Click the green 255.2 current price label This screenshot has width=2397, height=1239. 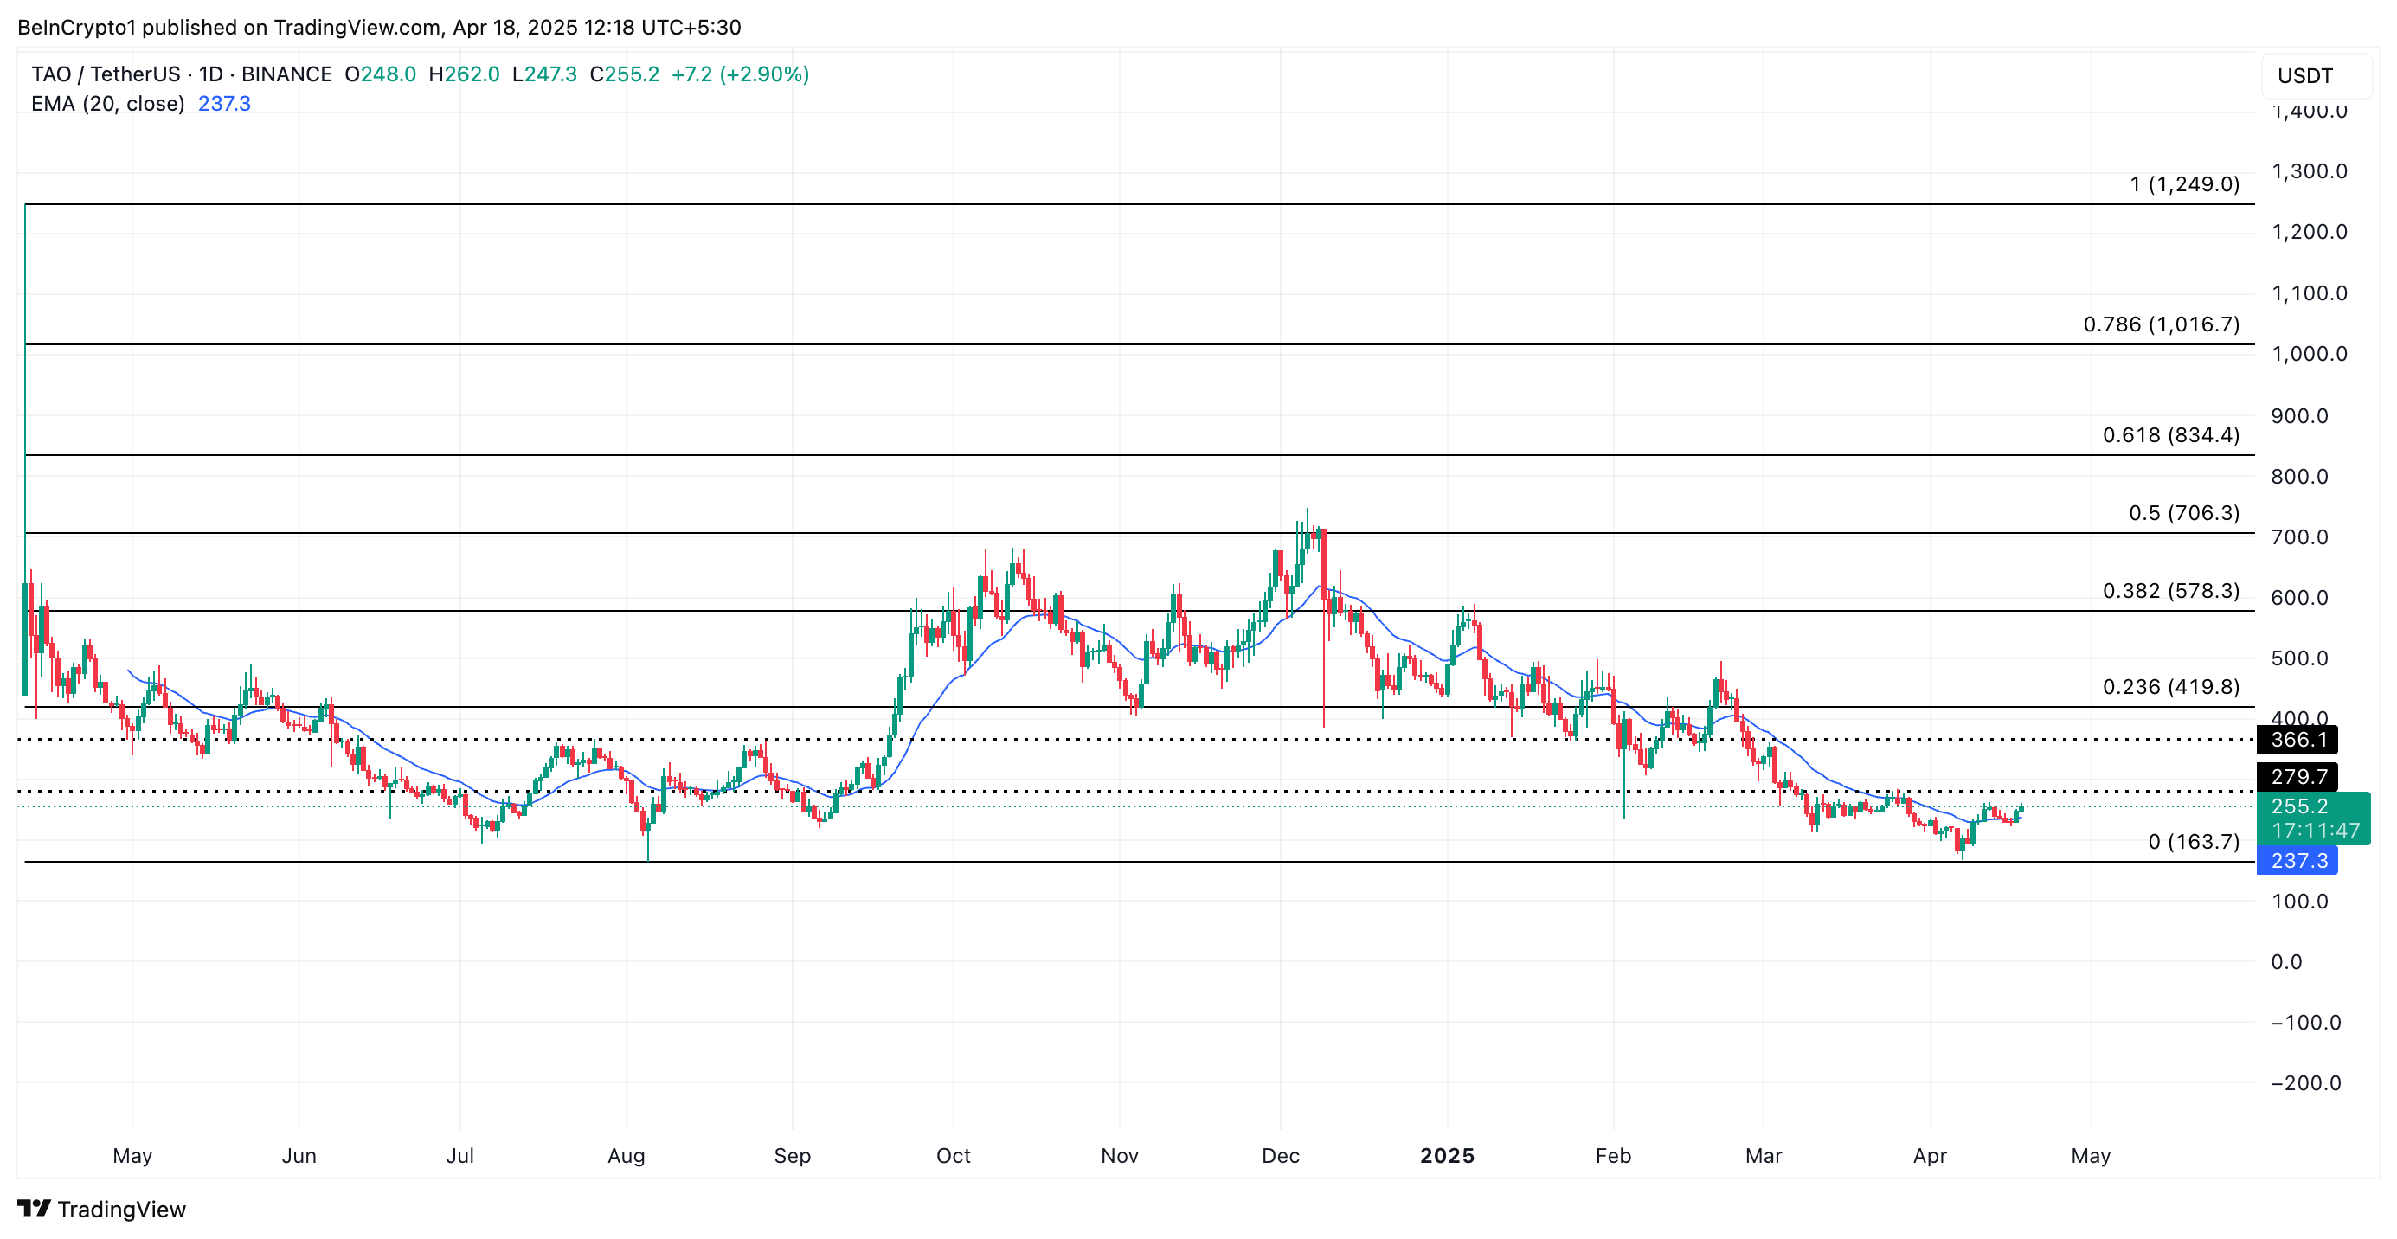[2301, 806]
